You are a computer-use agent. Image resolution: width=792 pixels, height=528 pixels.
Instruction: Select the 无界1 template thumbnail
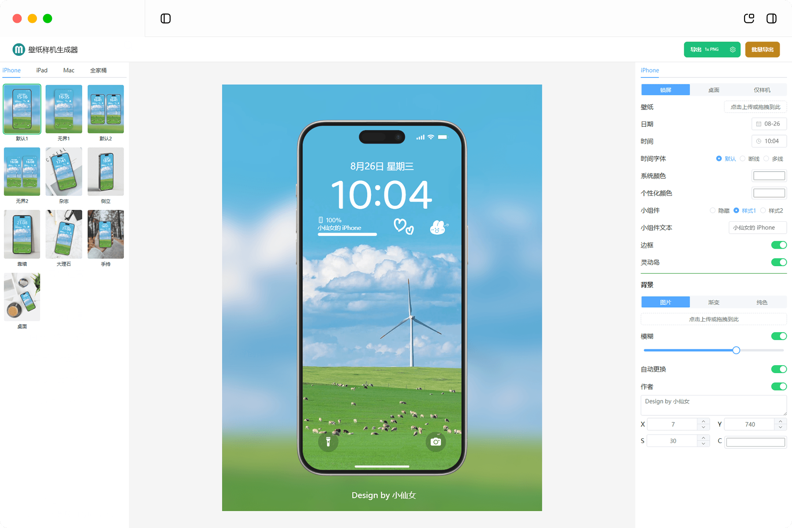64,109
